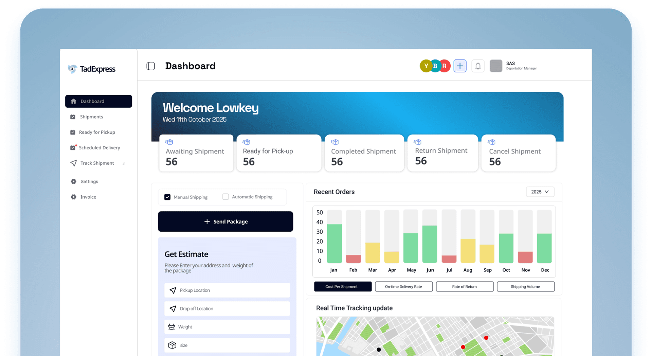The image size is (652, 356).
Task: Click the Settings gear icon
Action: coord(73,181)
